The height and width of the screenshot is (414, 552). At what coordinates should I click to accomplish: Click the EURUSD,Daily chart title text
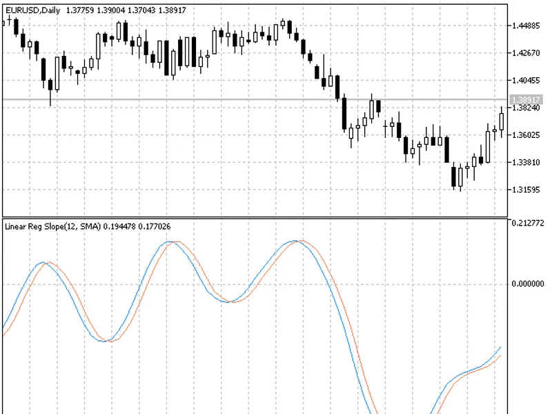[x=32, y=10]
